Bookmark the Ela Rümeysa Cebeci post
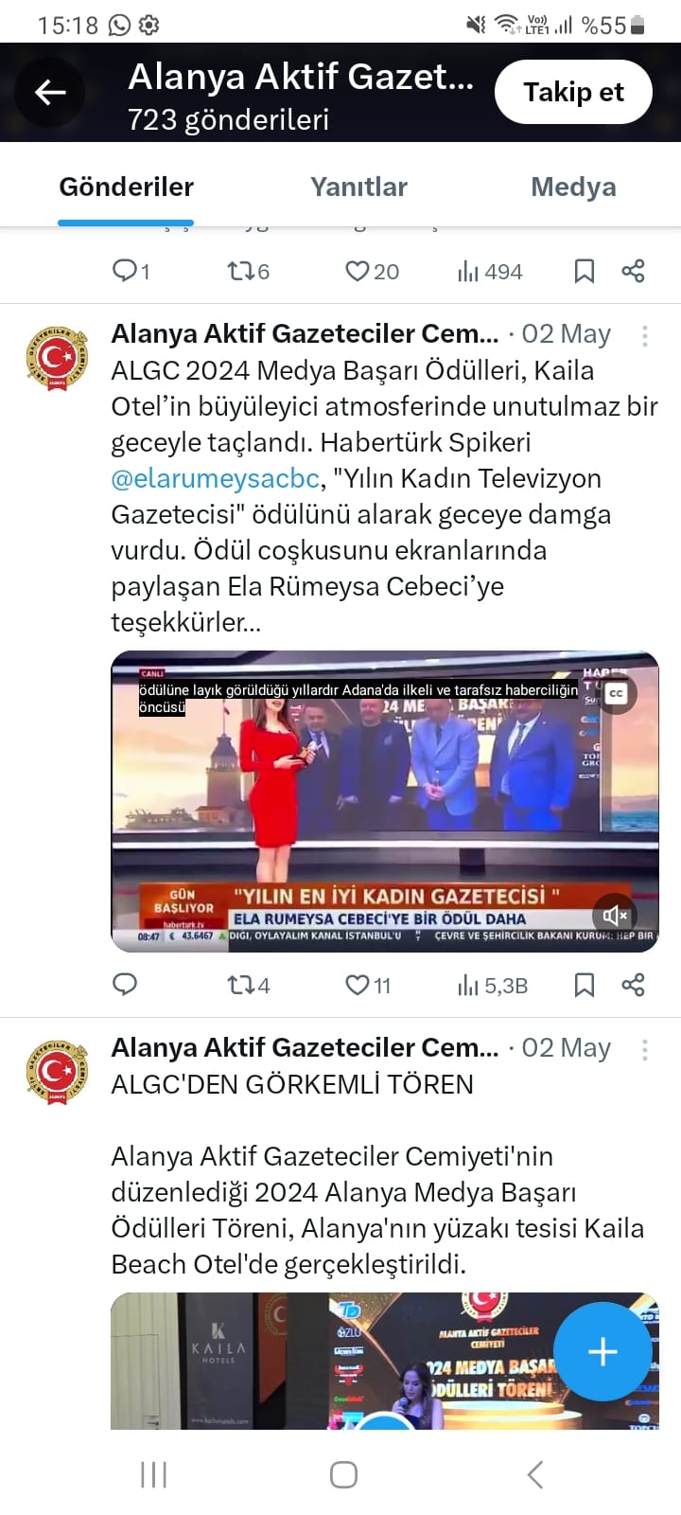 pyautogui.click(x=585, y=985)
